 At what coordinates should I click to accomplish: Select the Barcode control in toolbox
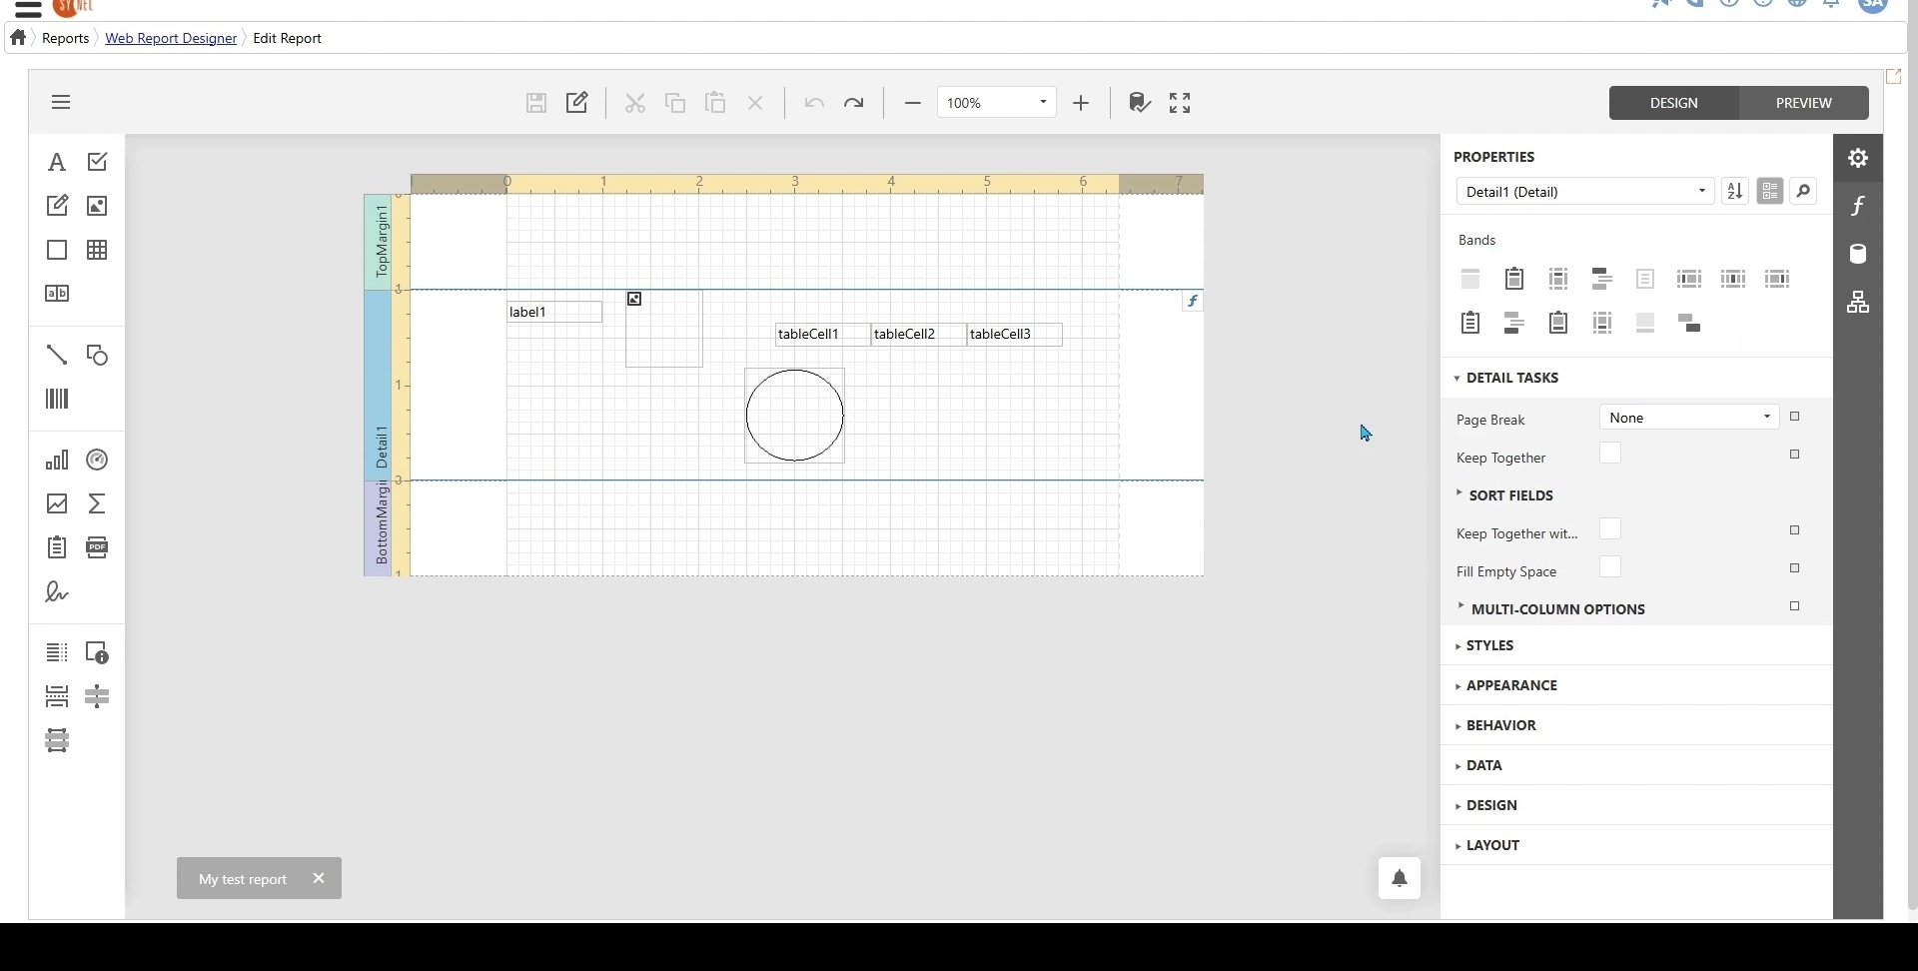click(x=57, y=400)
